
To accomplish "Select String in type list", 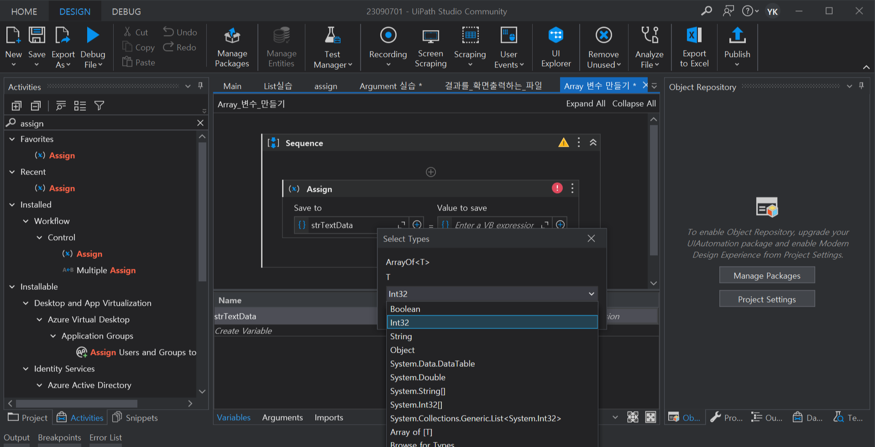I will pos(492,336).
